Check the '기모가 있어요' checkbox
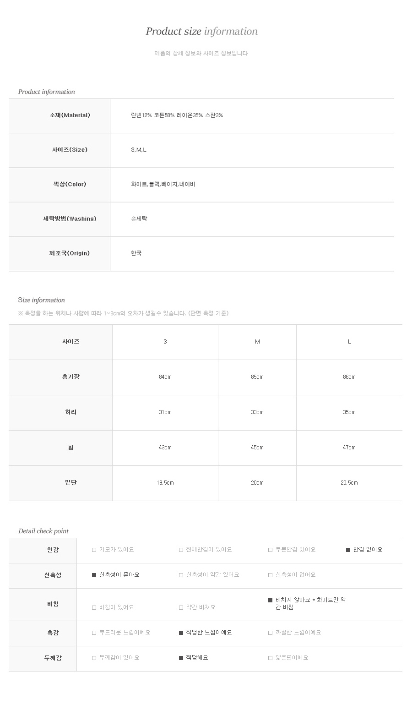The width and height of the screenshot is (412, 710). (94, 550)
